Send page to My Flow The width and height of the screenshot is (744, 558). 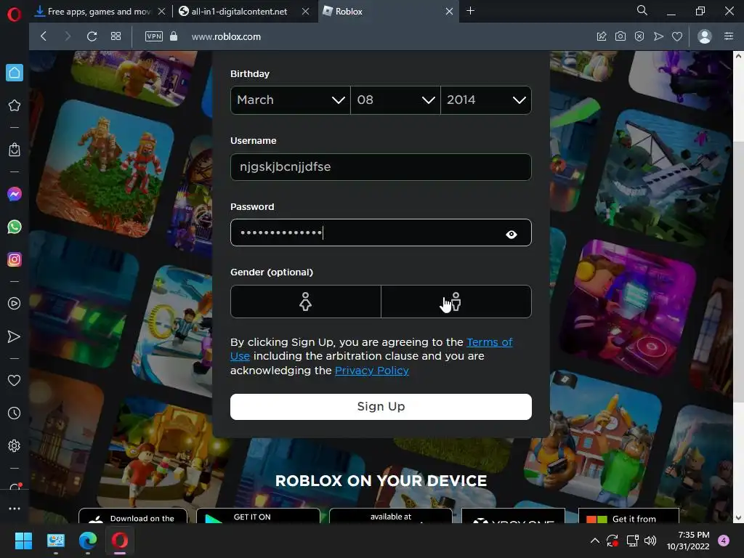658,36
